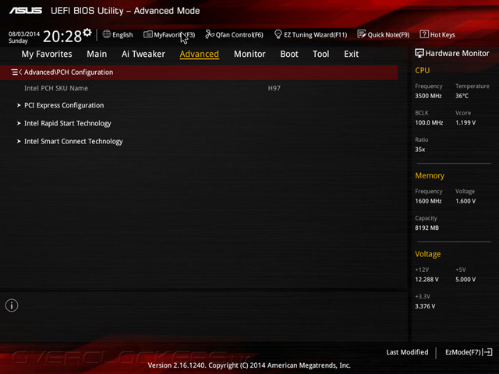Click the Advanced\PCH Configuration breadcrumb text

69,72
